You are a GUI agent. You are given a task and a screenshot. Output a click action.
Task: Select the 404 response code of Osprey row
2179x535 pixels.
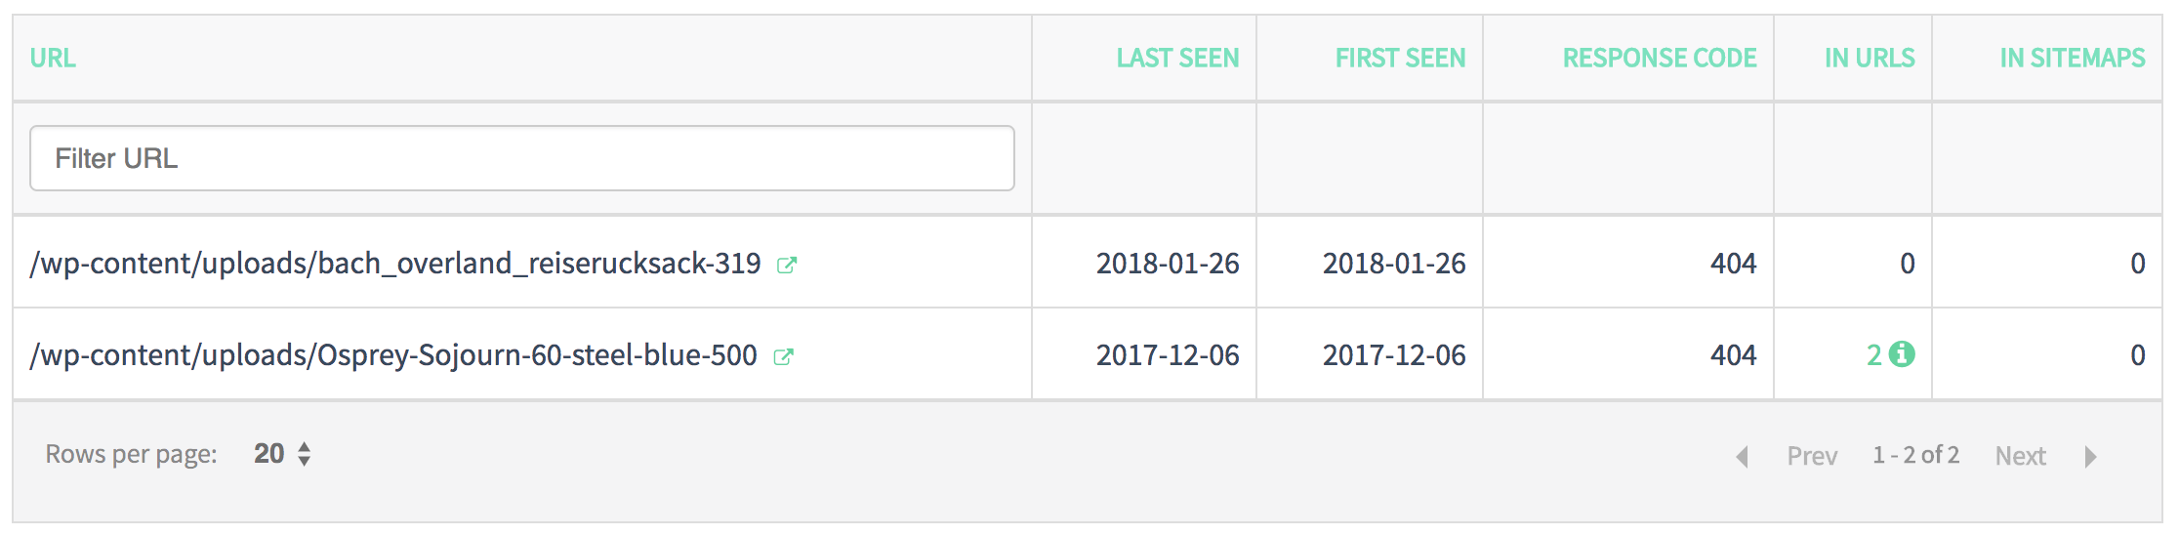pos(1733,355)
